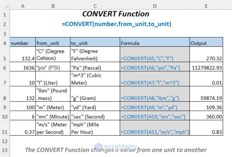Select the cell containing 6 in row 10
The image size is (232, 157).
(x=23, y=116)
